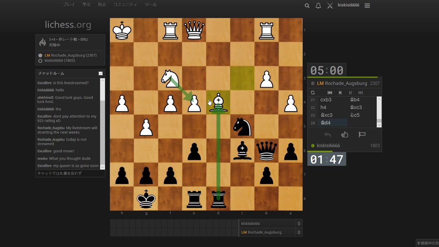This screenshot has height=247, width=439.
Task: Open the 学ぶ menu
Action: pyautogui.click(x=86, y=5)
